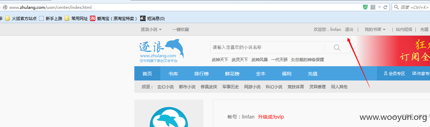
Task: Open the 火狐官方站点 bookmark folder
Action: click(x=21, y=19)
